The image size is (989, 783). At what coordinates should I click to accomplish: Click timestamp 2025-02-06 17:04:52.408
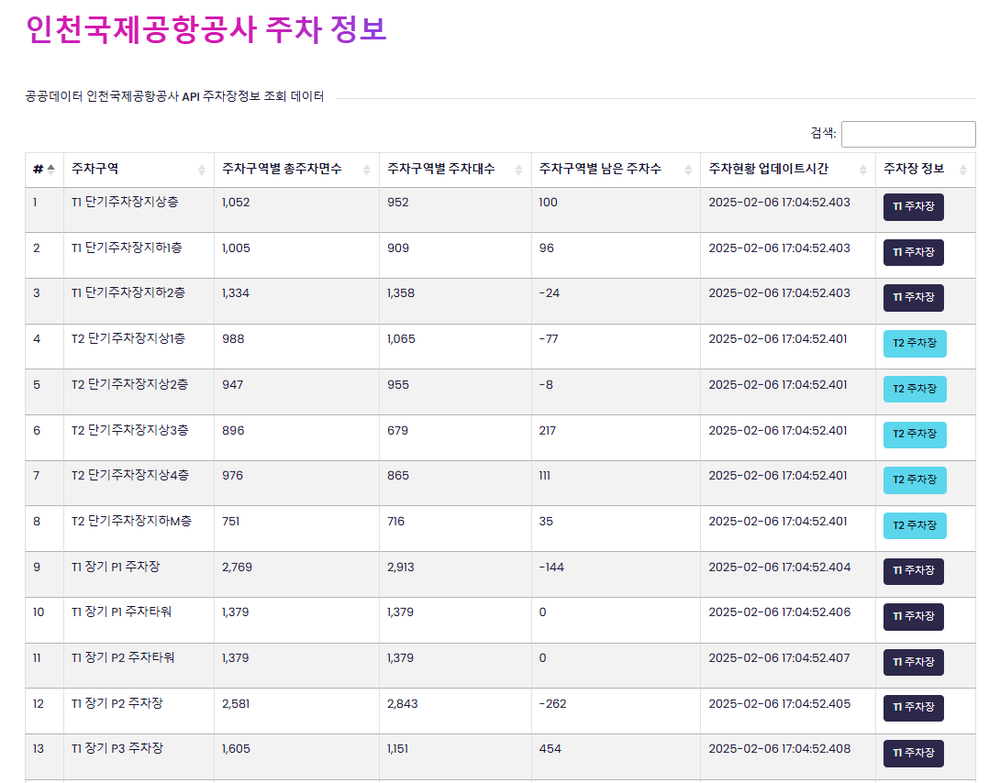780,749
